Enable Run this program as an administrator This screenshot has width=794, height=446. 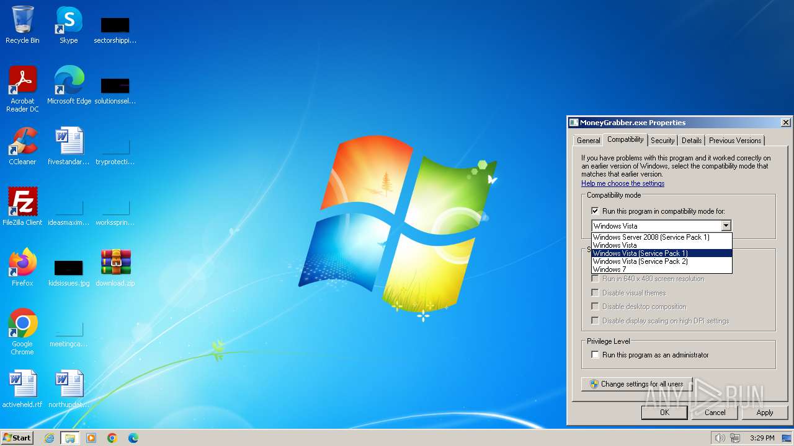595,355
